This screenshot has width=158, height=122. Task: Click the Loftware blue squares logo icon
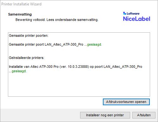coord(124,13)
